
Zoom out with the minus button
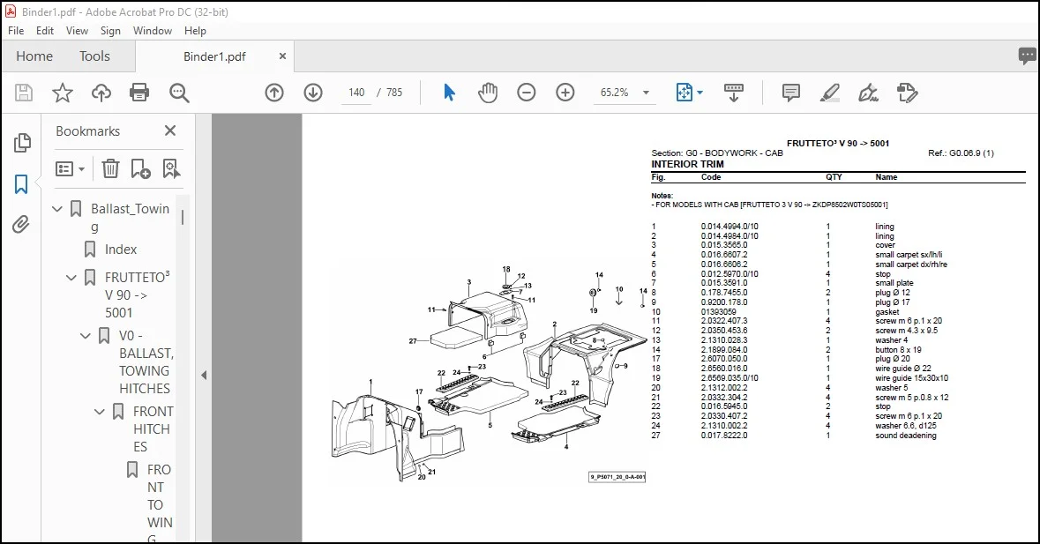pos(526,93)
